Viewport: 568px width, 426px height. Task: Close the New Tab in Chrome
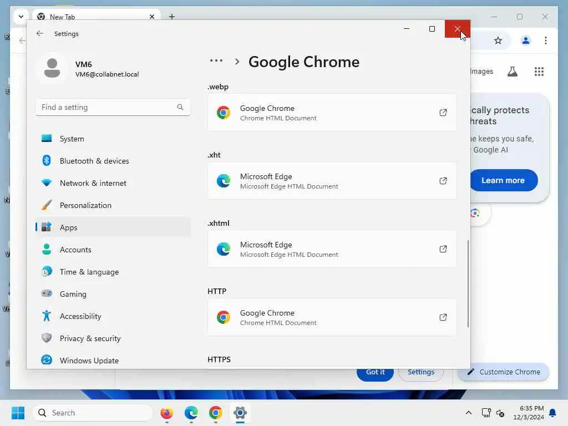pyautogui.click(x=152, y=17)
